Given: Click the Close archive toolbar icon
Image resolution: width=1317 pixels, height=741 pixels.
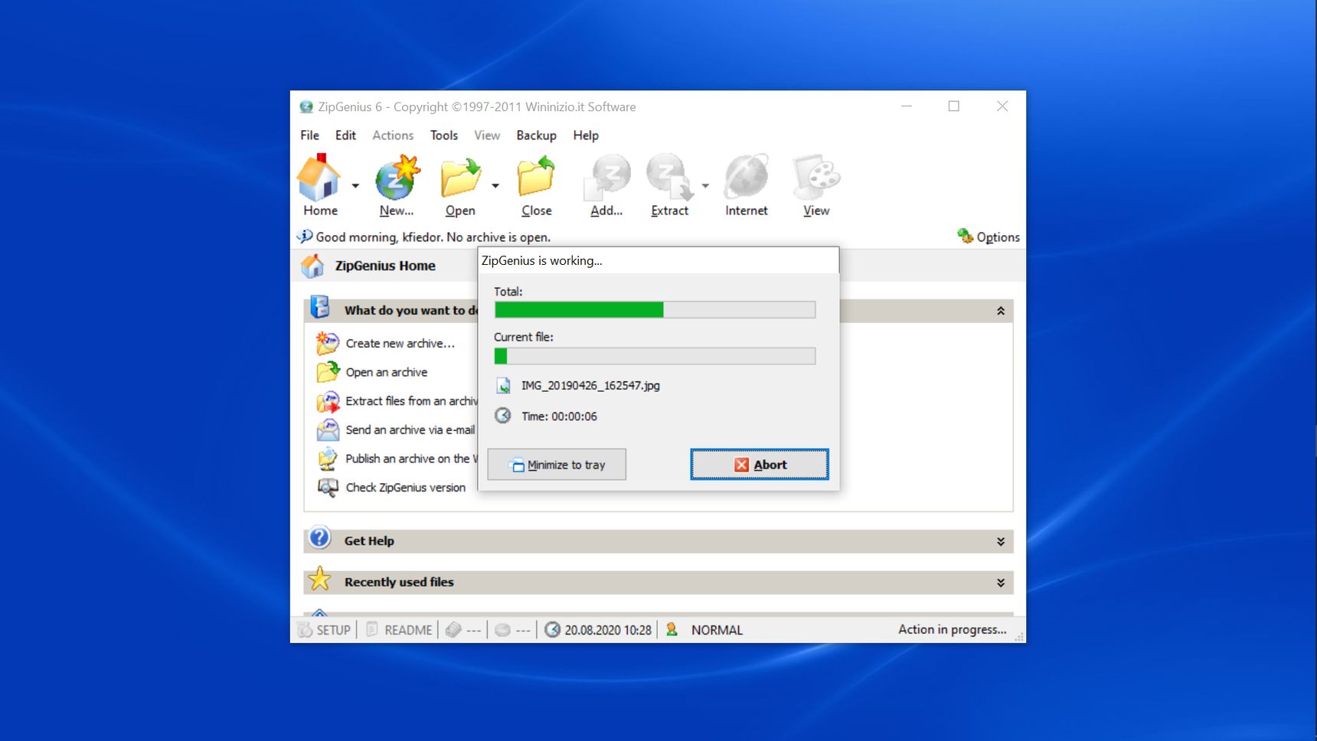Looking at the screenshot, I should click(x=536, y=178).
